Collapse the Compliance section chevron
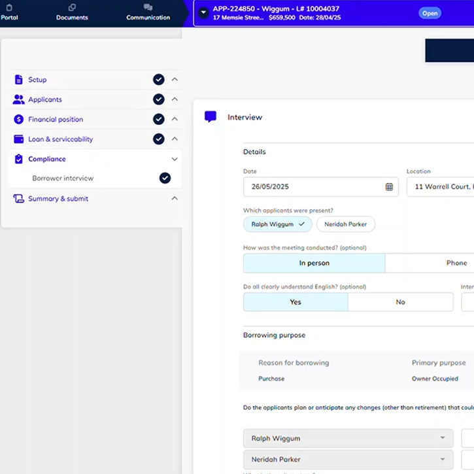The width and height of the screenshot is (474, 474). 175,159
